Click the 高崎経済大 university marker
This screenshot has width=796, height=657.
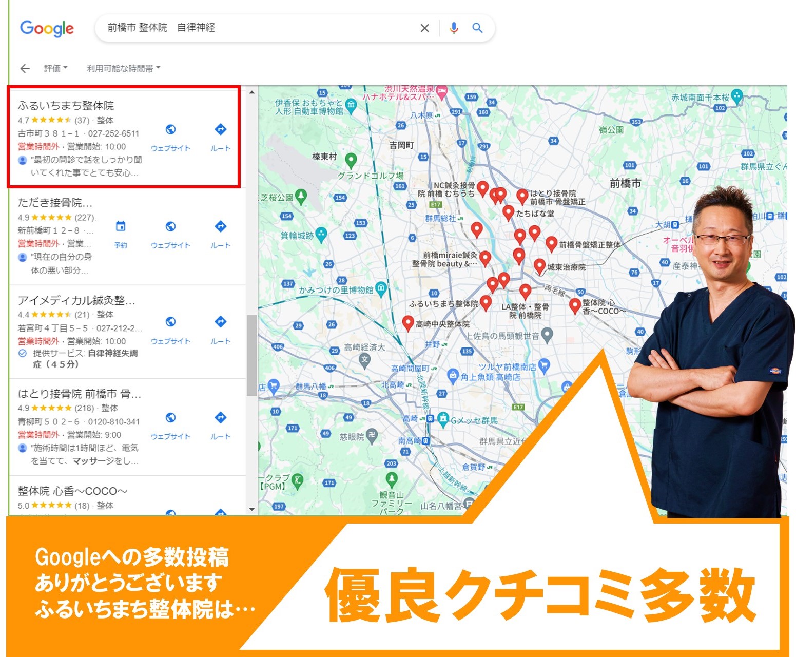tap(365, 359)
